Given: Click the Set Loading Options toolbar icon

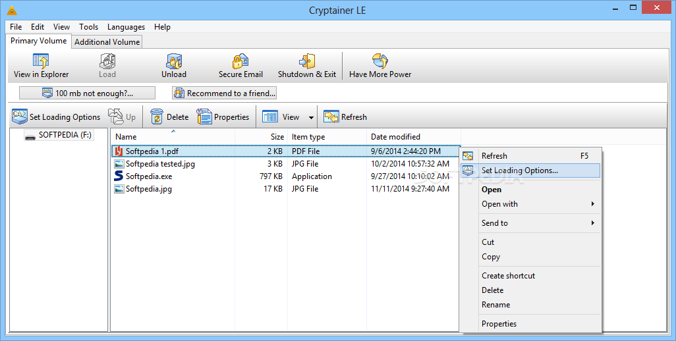Looking at the screenshot, I should click(x=20, y=117).
